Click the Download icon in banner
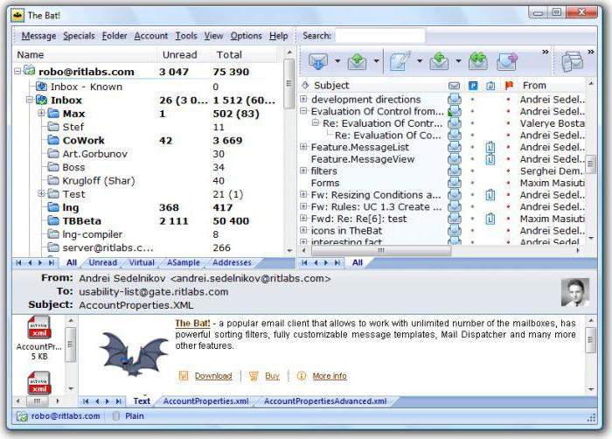The width and height of the screenshot is (612, 439). click(184, 376)
